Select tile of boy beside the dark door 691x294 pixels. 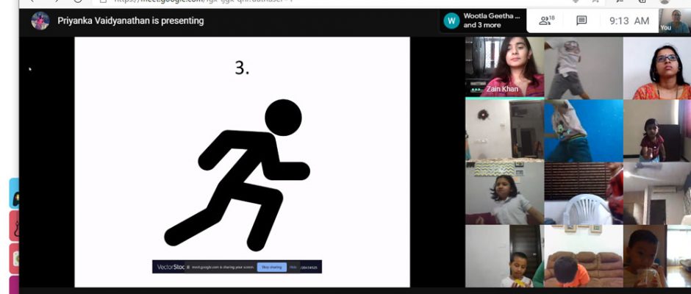pyautogui.click(x=504, y=256)
